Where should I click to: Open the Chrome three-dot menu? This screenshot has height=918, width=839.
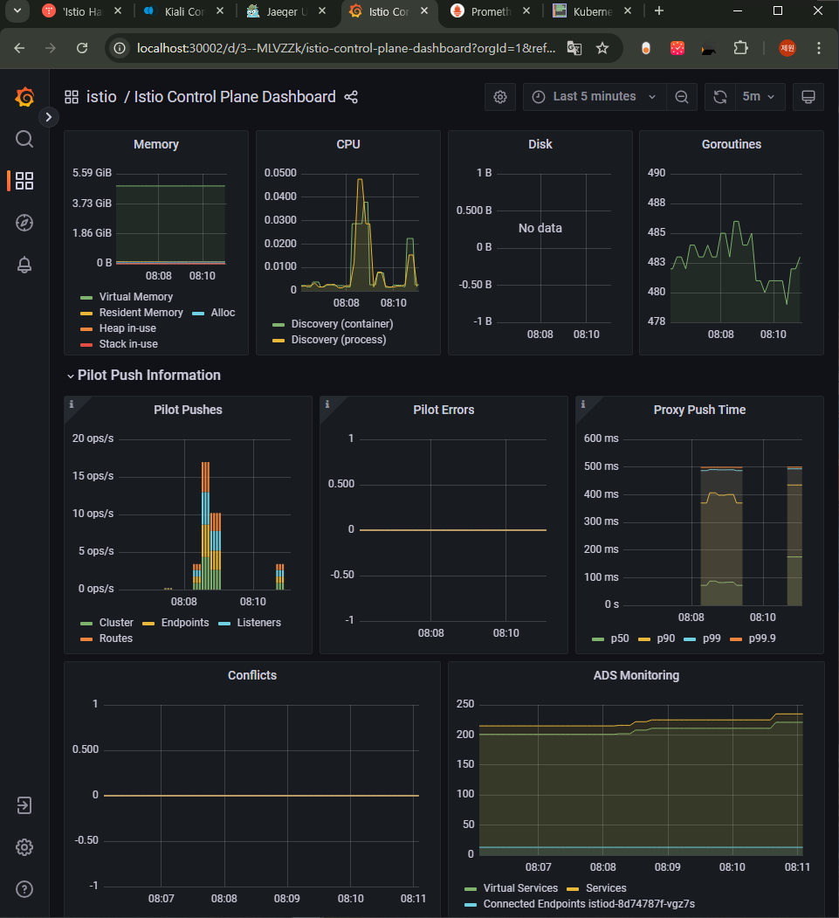(x=819, y=48)
